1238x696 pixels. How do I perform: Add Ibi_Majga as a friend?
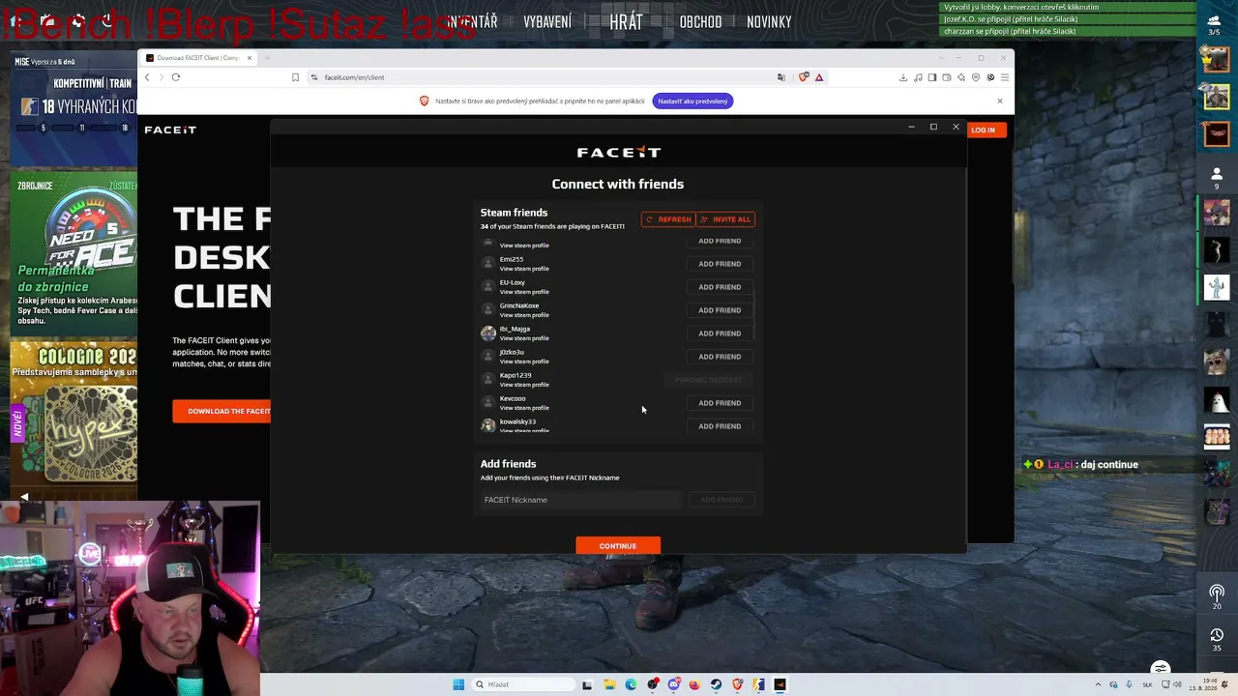(x=720, y=333)
